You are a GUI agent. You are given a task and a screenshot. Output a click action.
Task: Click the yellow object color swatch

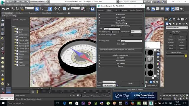point(186,56)
